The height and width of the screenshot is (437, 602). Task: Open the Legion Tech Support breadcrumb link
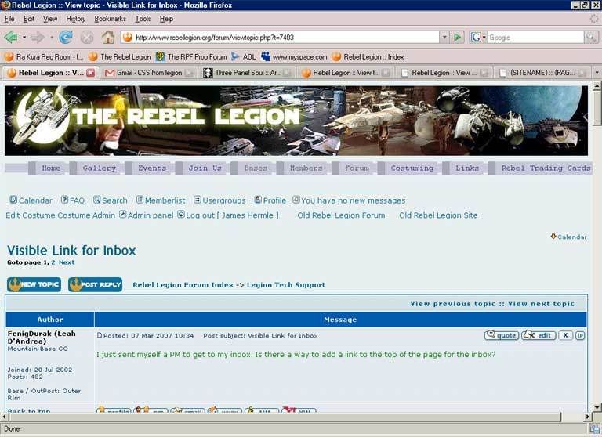[x=286, y=285]
